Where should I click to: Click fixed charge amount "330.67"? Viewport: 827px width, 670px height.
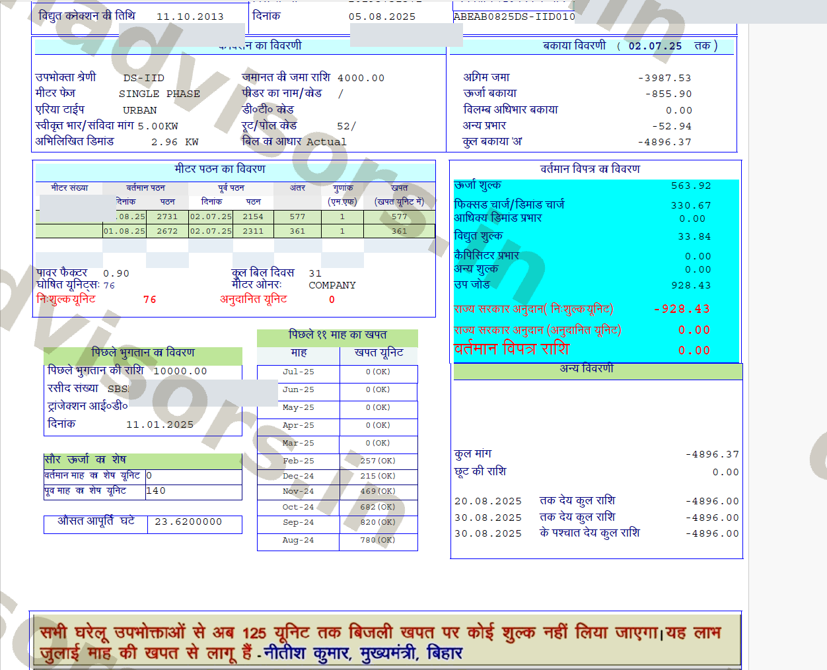pos(692,206)
